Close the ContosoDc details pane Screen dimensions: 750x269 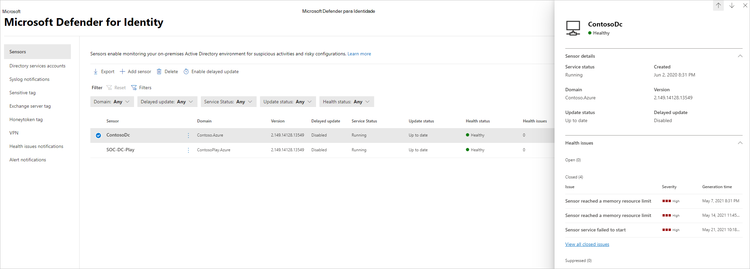745,5
